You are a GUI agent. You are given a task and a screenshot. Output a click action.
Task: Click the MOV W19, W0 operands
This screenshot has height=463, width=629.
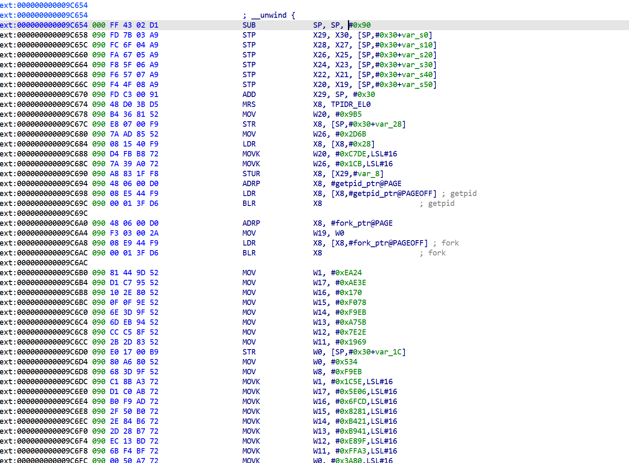click(329, 233)
